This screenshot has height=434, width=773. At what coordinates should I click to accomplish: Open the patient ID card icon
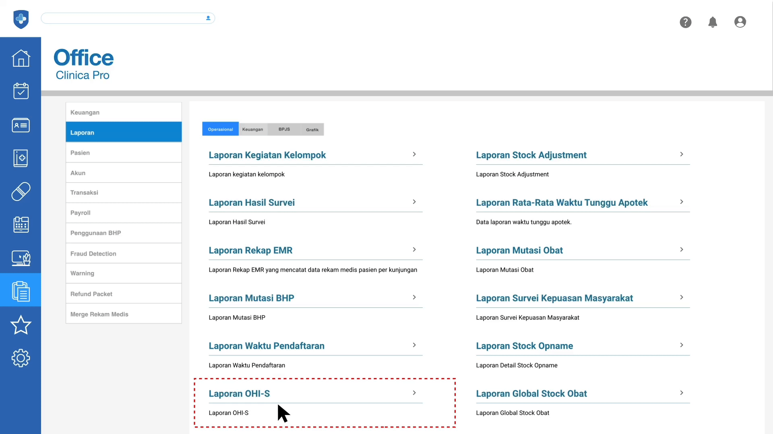point(21,125)
